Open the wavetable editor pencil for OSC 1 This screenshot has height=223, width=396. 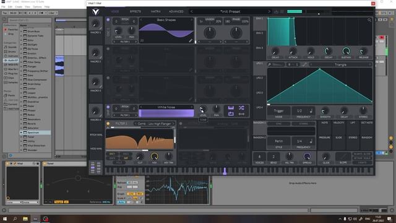(x=191, y=40)
